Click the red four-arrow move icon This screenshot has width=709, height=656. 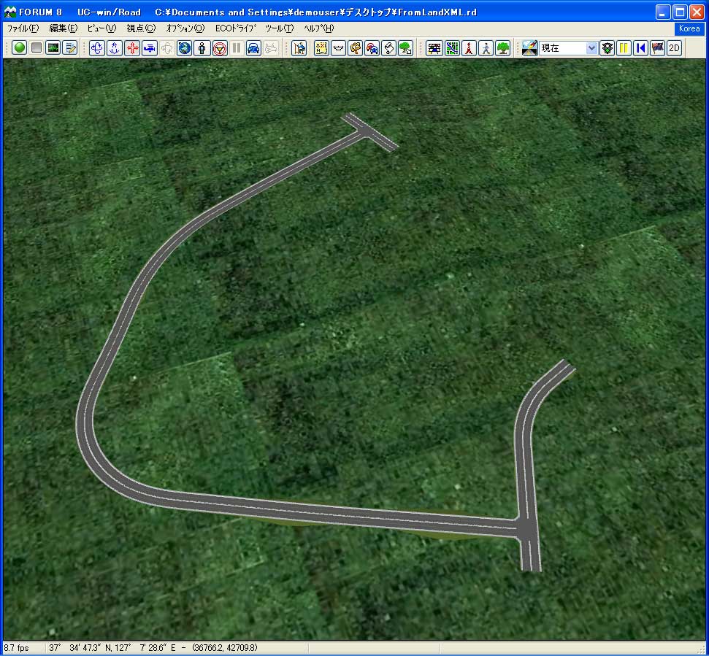click(132, 48)
